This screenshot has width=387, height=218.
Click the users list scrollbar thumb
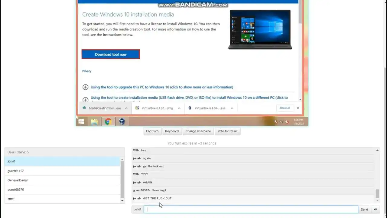coord(122,180)
